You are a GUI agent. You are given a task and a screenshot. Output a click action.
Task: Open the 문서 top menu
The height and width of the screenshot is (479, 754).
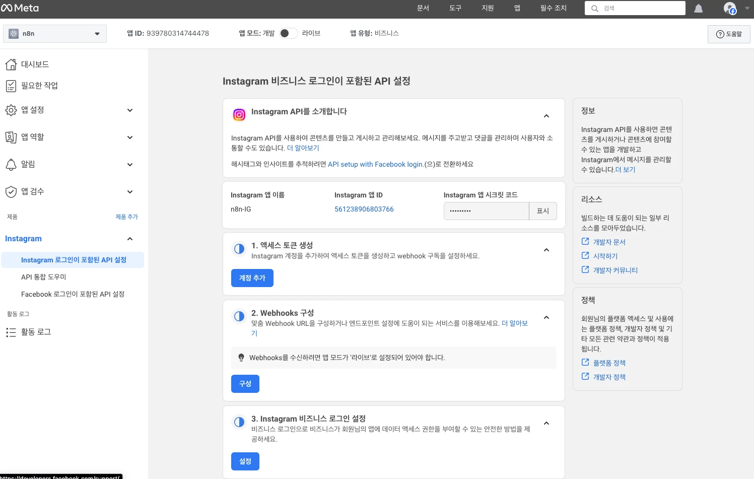tap(423, 8)
